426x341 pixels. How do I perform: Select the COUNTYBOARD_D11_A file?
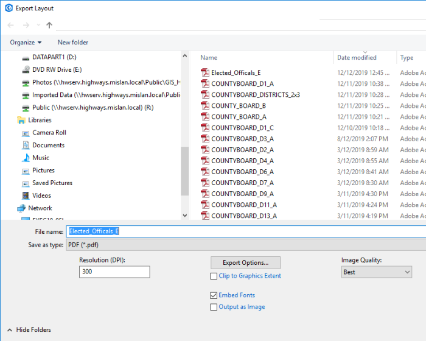click(244, 205)
